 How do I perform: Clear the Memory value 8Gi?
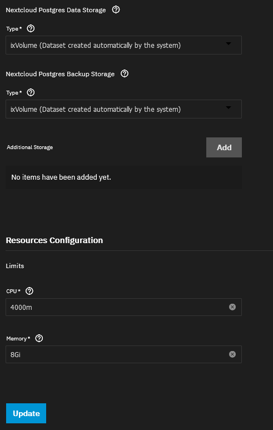232,354
